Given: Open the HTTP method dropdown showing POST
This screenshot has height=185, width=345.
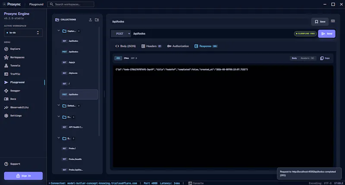Looking at the screenshot, I should click(121, 34).
